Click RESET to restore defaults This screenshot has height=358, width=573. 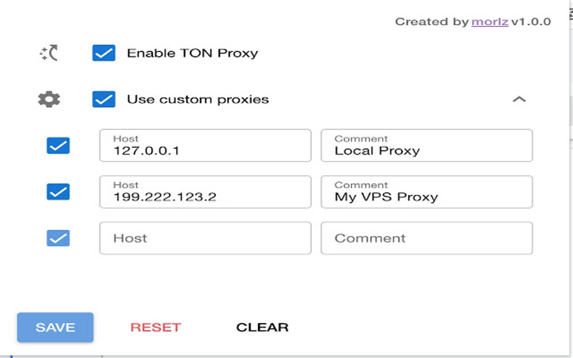155,327
